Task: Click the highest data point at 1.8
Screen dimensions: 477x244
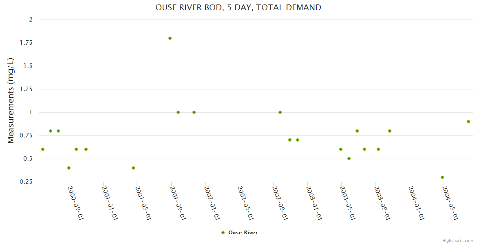Action: pyautogui.click(x=170, y=38)
